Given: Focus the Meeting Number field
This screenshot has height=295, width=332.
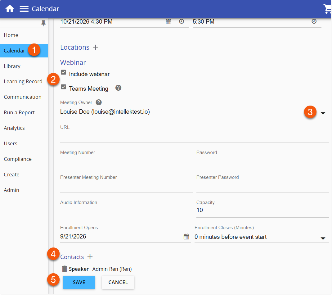Looking at the screenshot, I should click(x=126, y=162).
